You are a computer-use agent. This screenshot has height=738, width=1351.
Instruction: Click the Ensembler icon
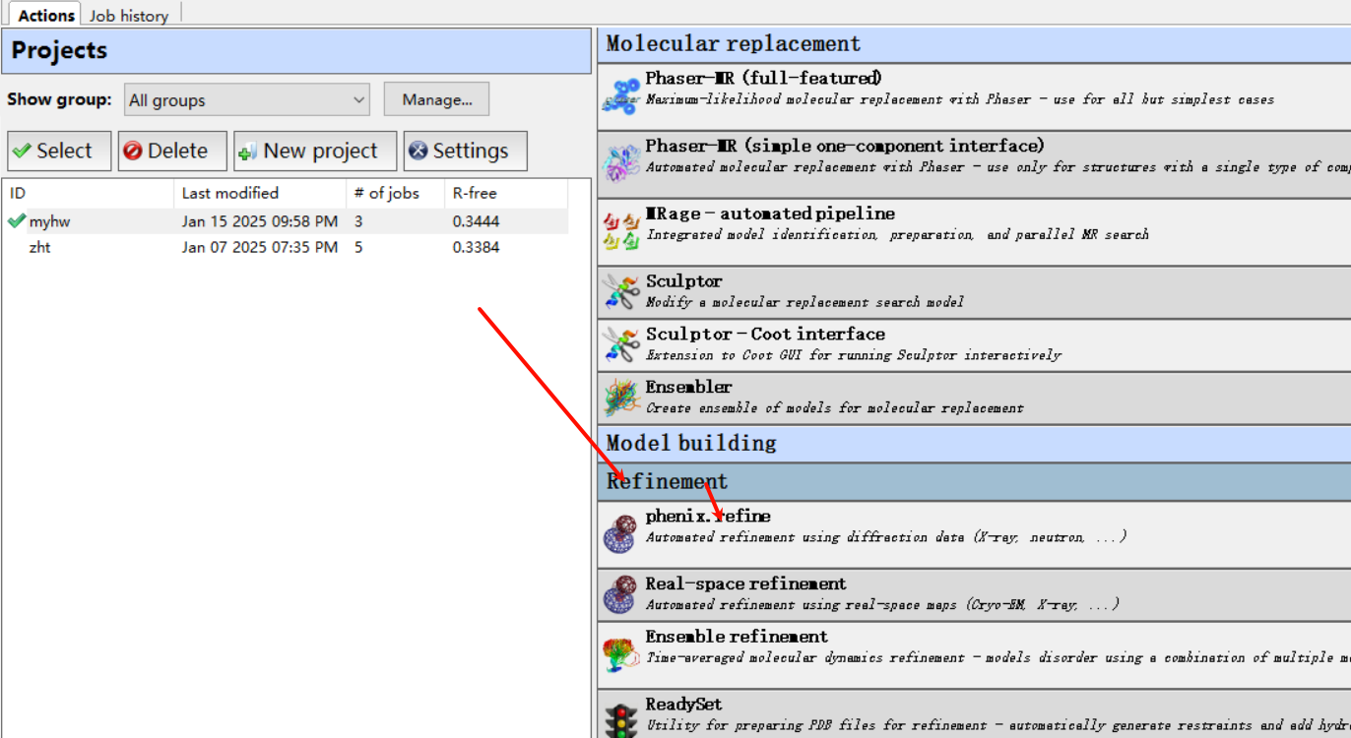click(620, 398)
